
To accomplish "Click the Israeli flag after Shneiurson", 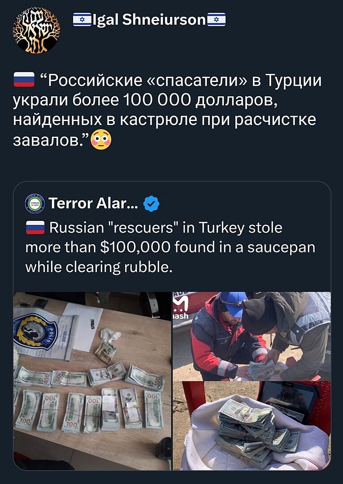I will tap(217, 20).
